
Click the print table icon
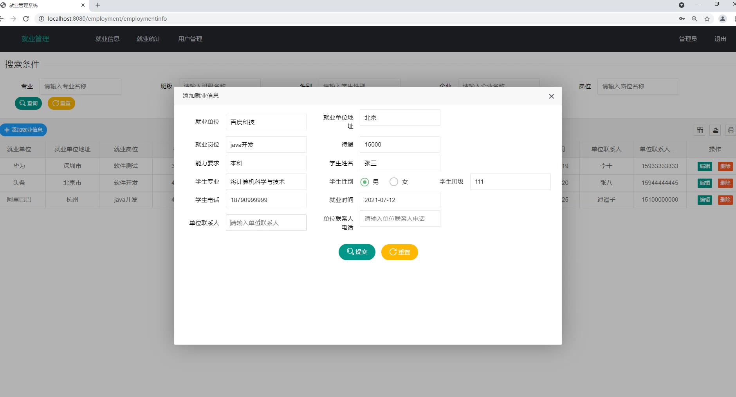point(731,130)
